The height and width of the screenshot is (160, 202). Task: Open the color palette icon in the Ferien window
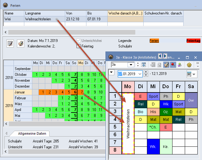21,43
